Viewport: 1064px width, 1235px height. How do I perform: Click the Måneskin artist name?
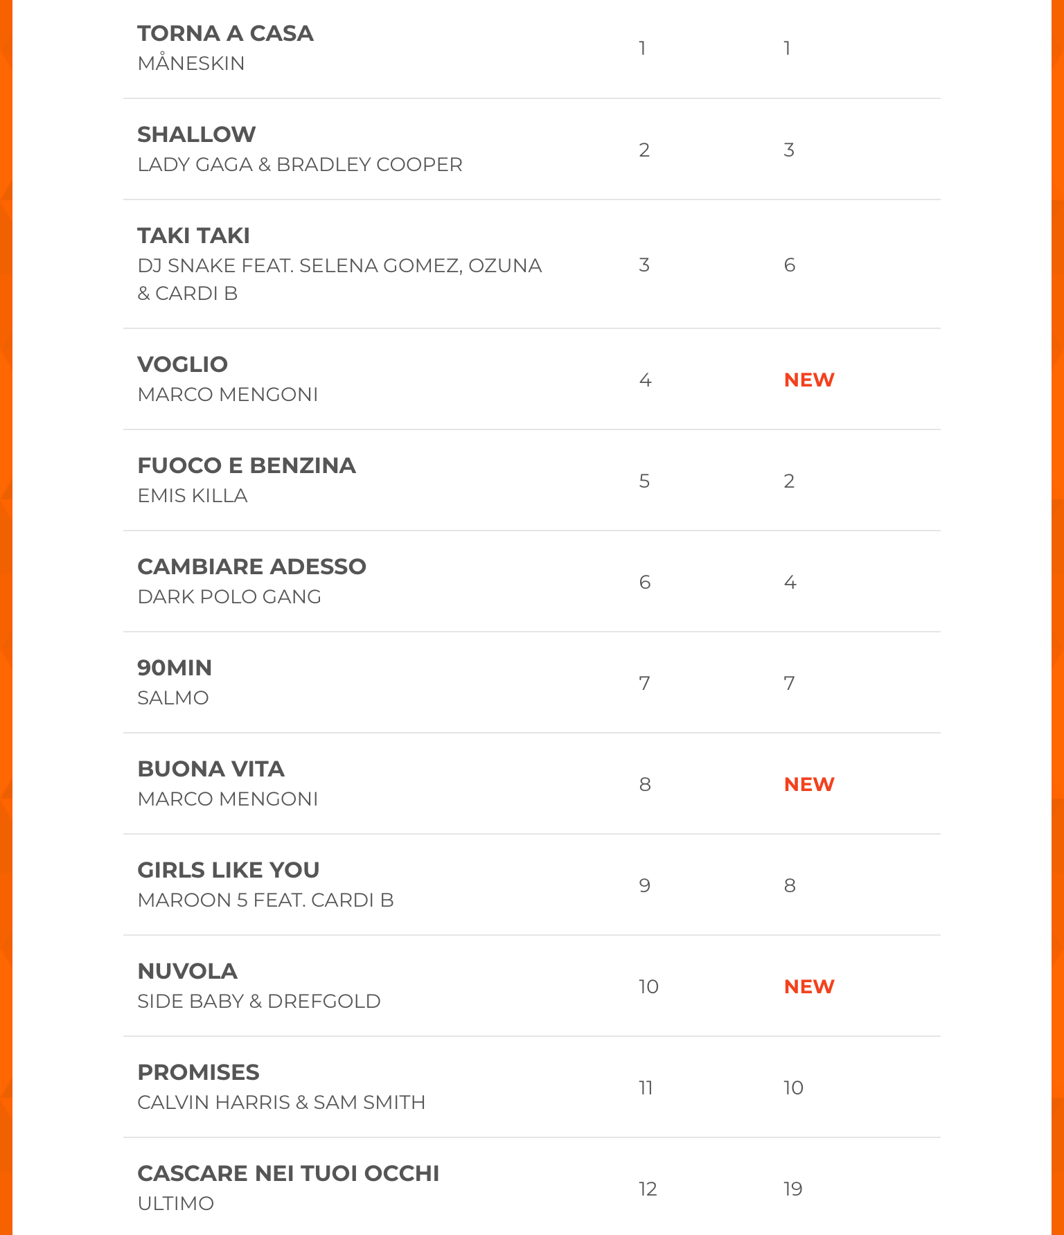coord(191,63)
